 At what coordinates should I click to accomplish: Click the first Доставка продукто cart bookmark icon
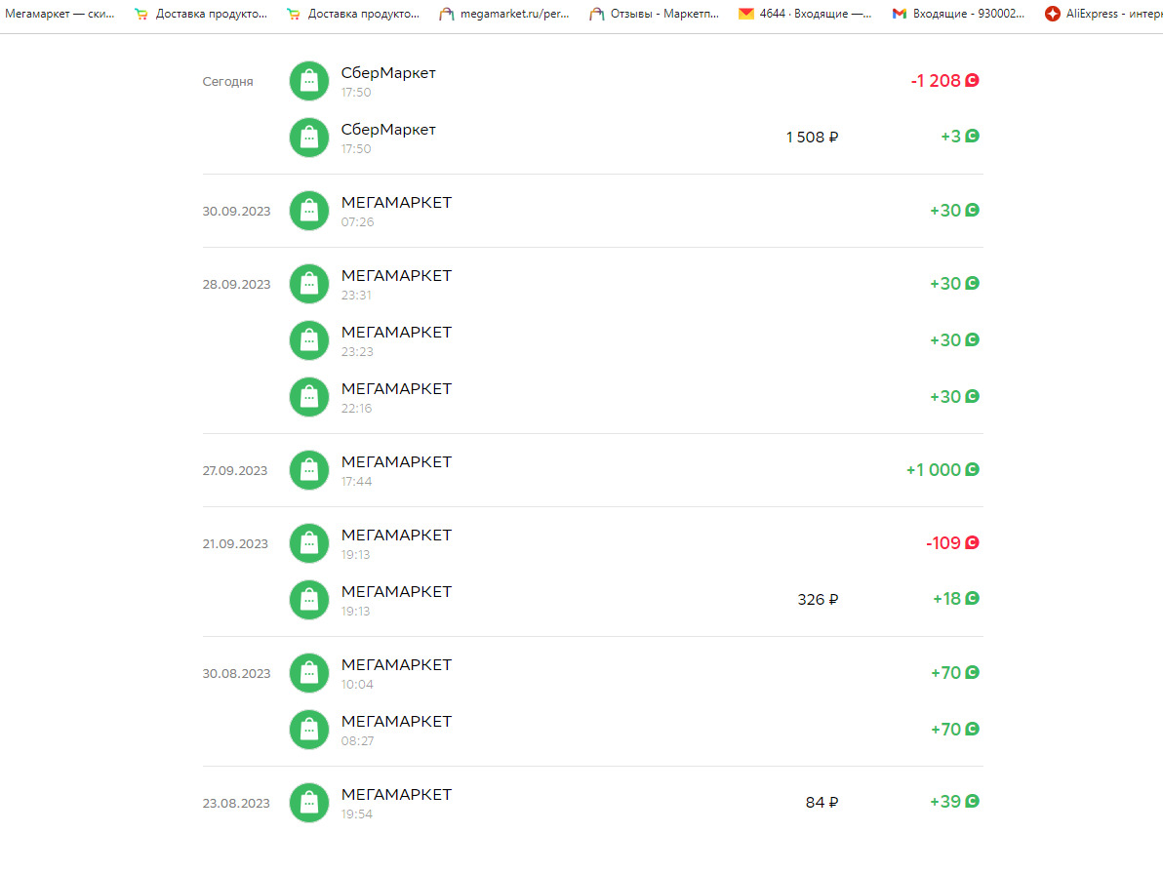click(x=140, y=14)
